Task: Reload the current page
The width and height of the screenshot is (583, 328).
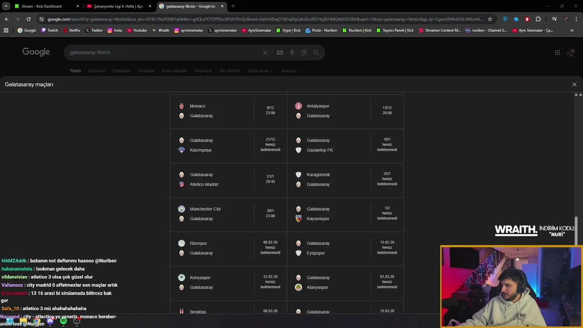Action: pos(28,19)
